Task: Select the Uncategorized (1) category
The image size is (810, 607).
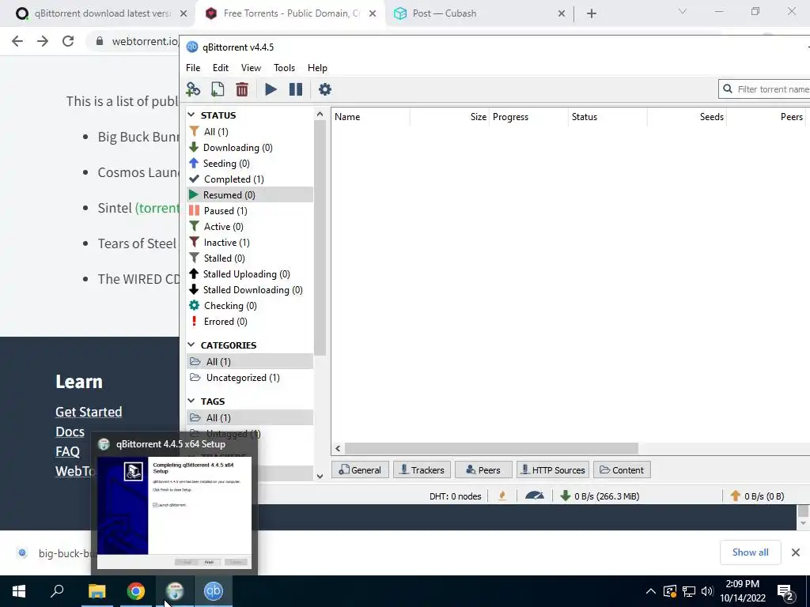Action: pos(250,377)
